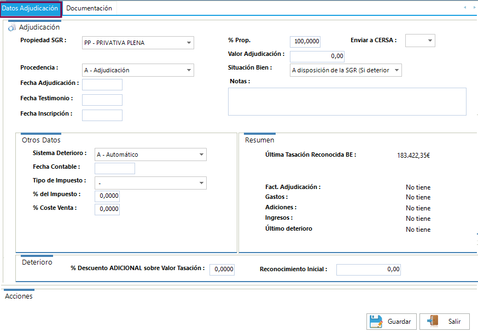The image size is (478, 332).
Task: Open the Propiedad SGR dropdown
Action: (189, 43)
